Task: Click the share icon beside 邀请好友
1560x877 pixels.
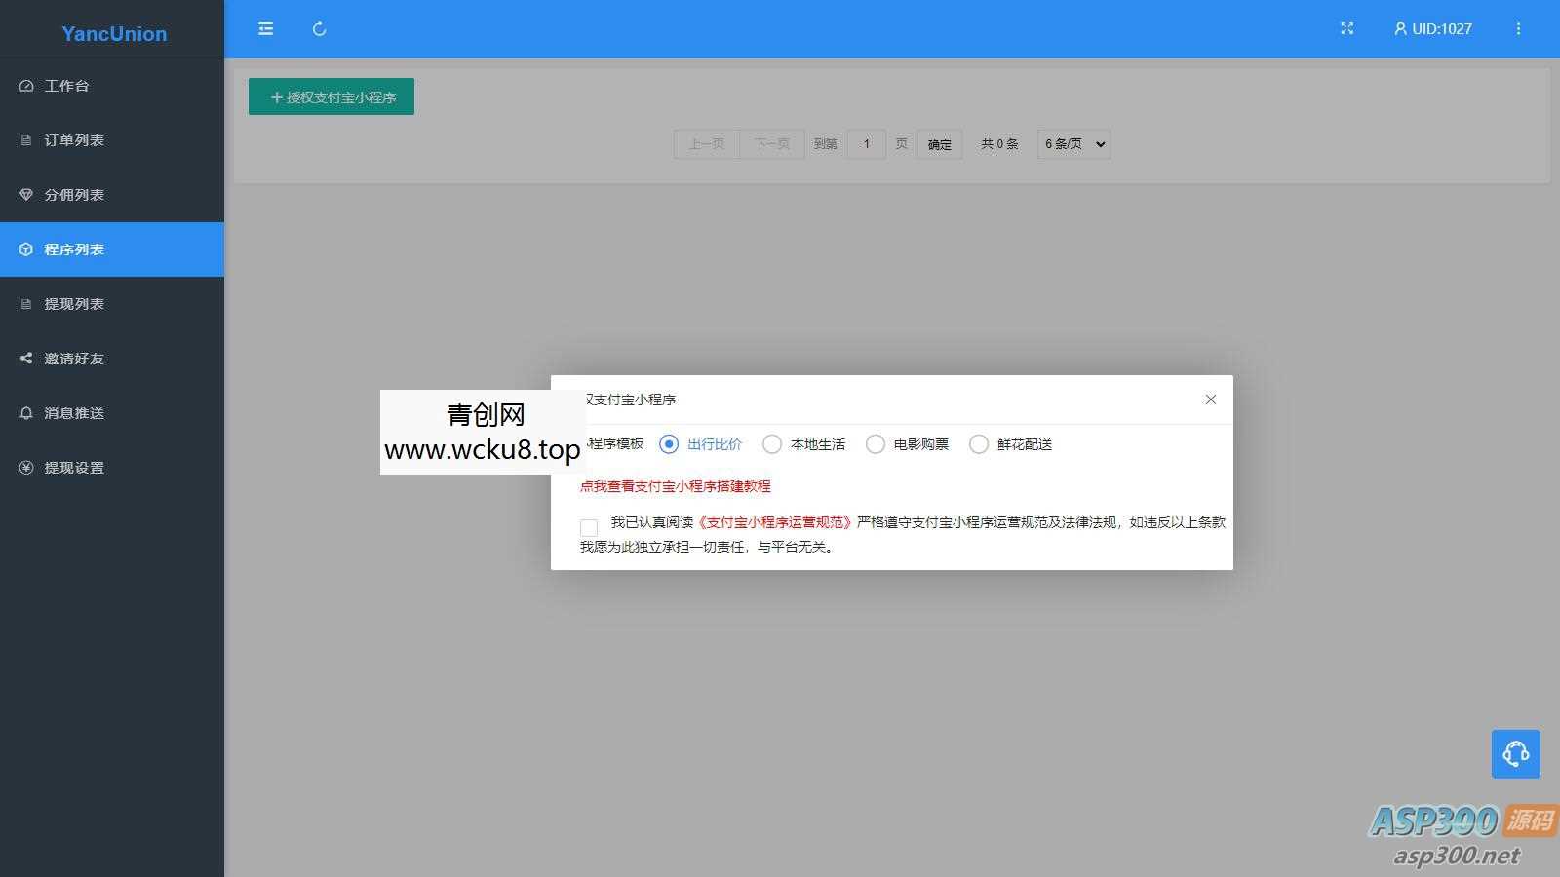Action: [25, 358]
